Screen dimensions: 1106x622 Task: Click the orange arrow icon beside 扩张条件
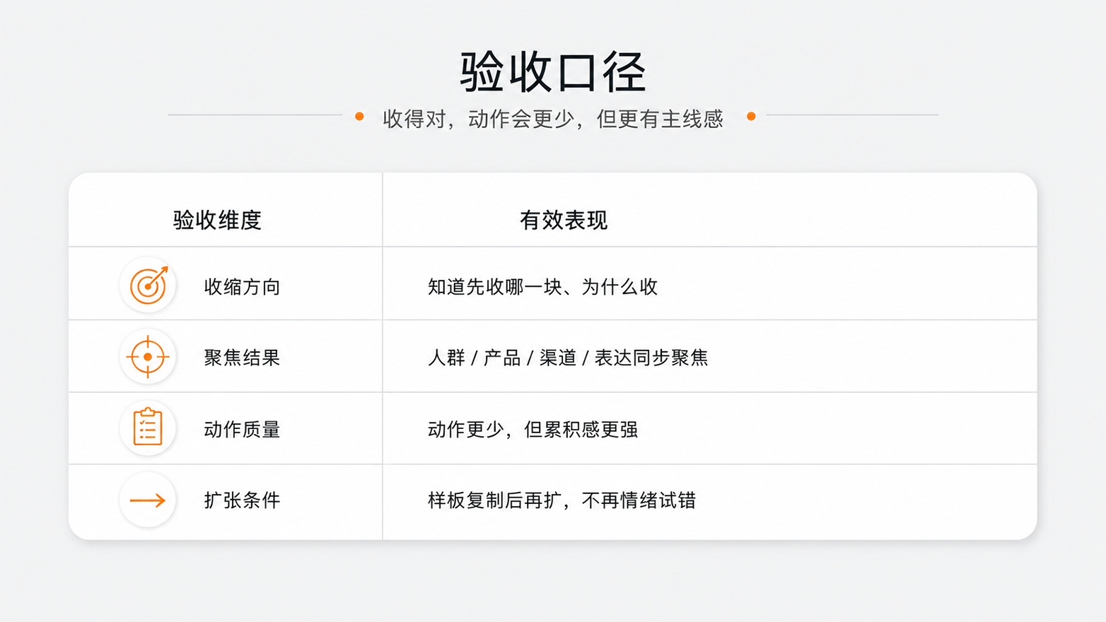148,500
